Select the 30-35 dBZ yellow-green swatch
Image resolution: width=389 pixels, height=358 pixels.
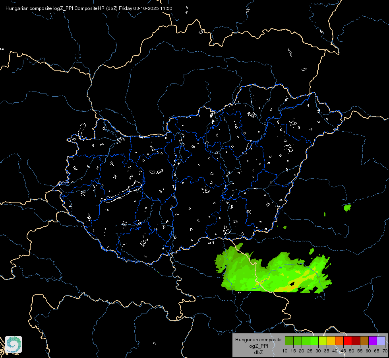click(x=323, y=340)
